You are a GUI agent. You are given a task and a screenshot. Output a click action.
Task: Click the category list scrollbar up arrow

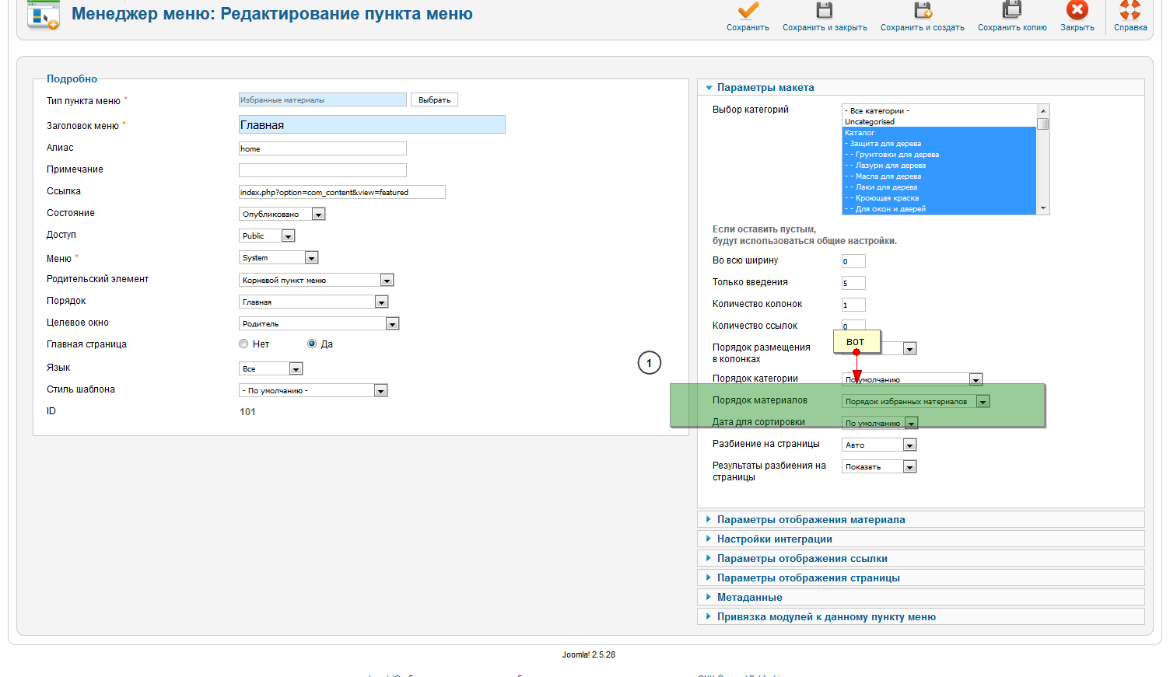[1043, 110]
